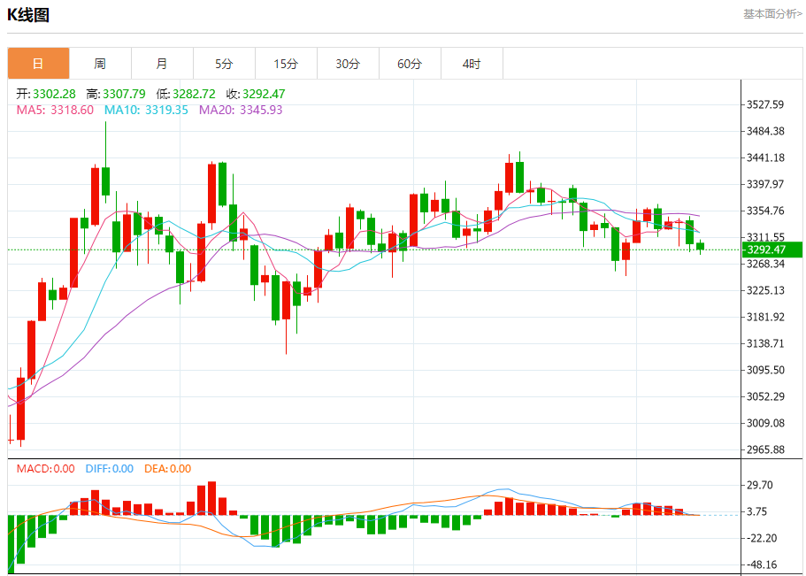Select the 月 monthly chart tab
The image size is (806, 576).
pos(162,64)
